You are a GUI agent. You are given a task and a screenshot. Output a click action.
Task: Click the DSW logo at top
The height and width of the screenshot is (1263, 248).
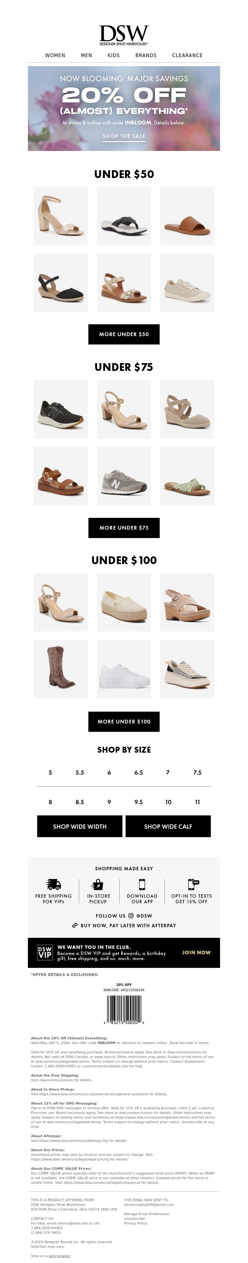tap(124, 35)
